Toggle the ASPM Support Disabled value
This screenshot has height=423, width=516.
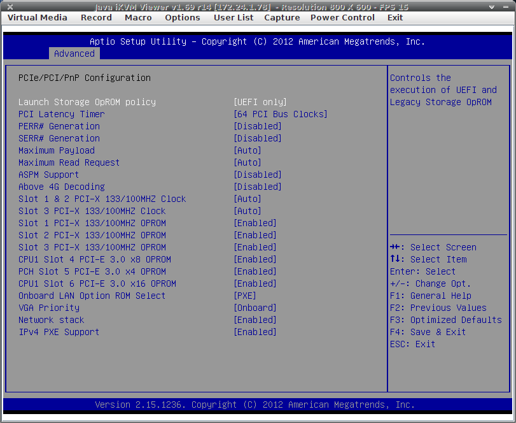(258, 175)
